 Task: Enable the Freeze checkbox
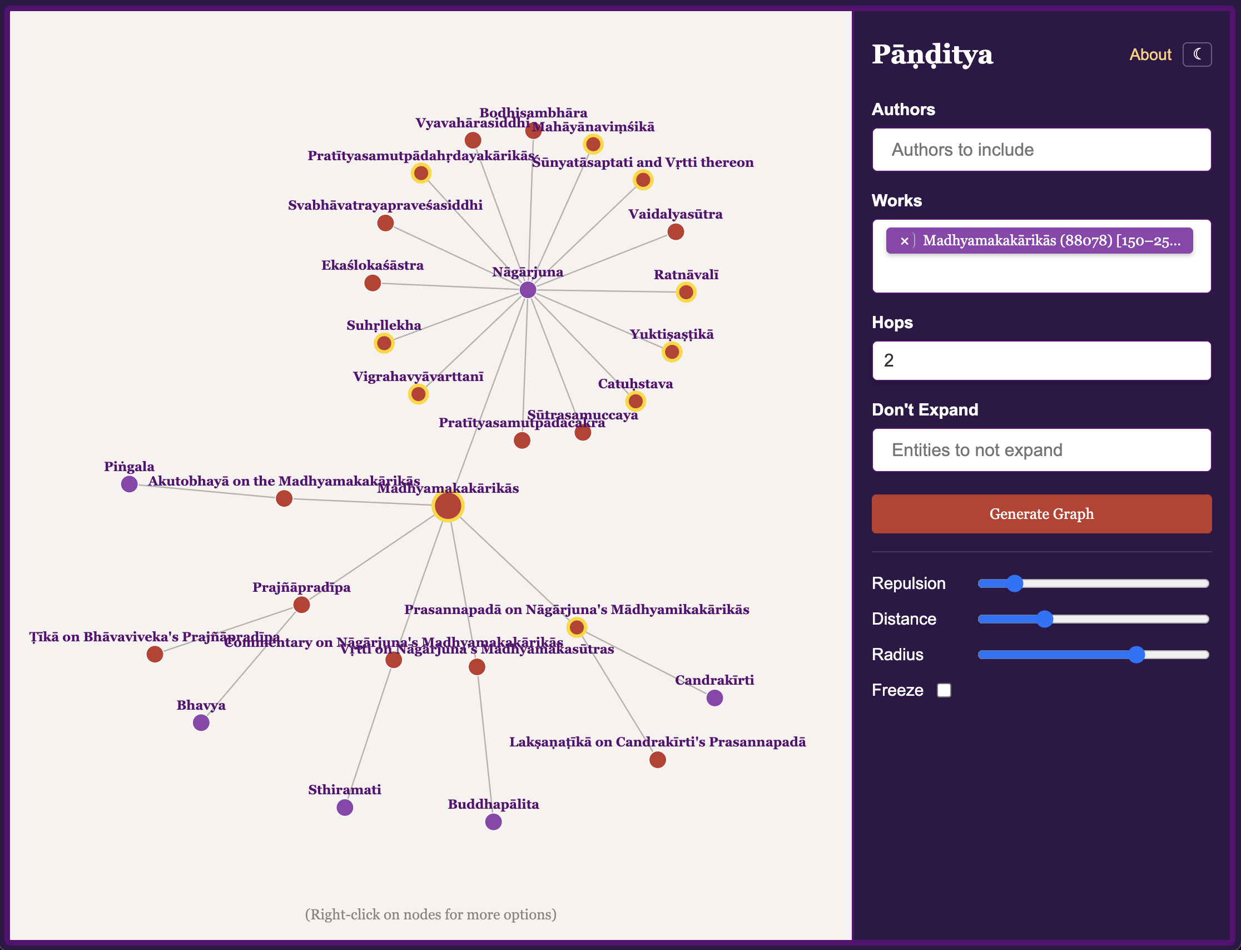coord(944,690)
